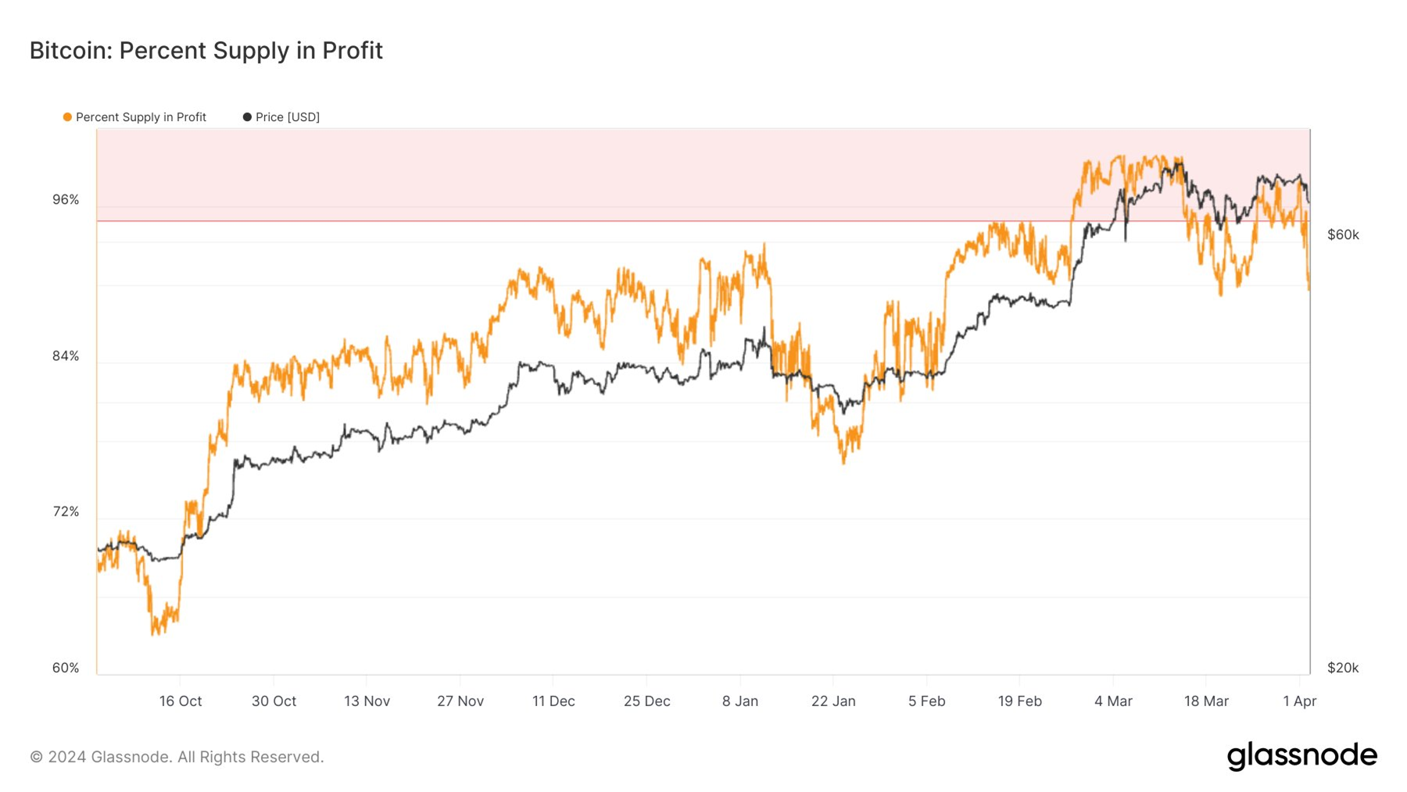Click the 96% left axis label
The width and height of the screenshot is (1407, 792).
coord(66,200)
